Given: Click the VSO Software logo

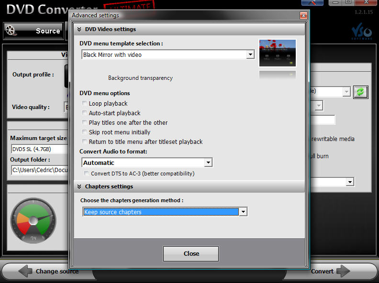Looking at the screenshot, I should click(x=362, y=31).
